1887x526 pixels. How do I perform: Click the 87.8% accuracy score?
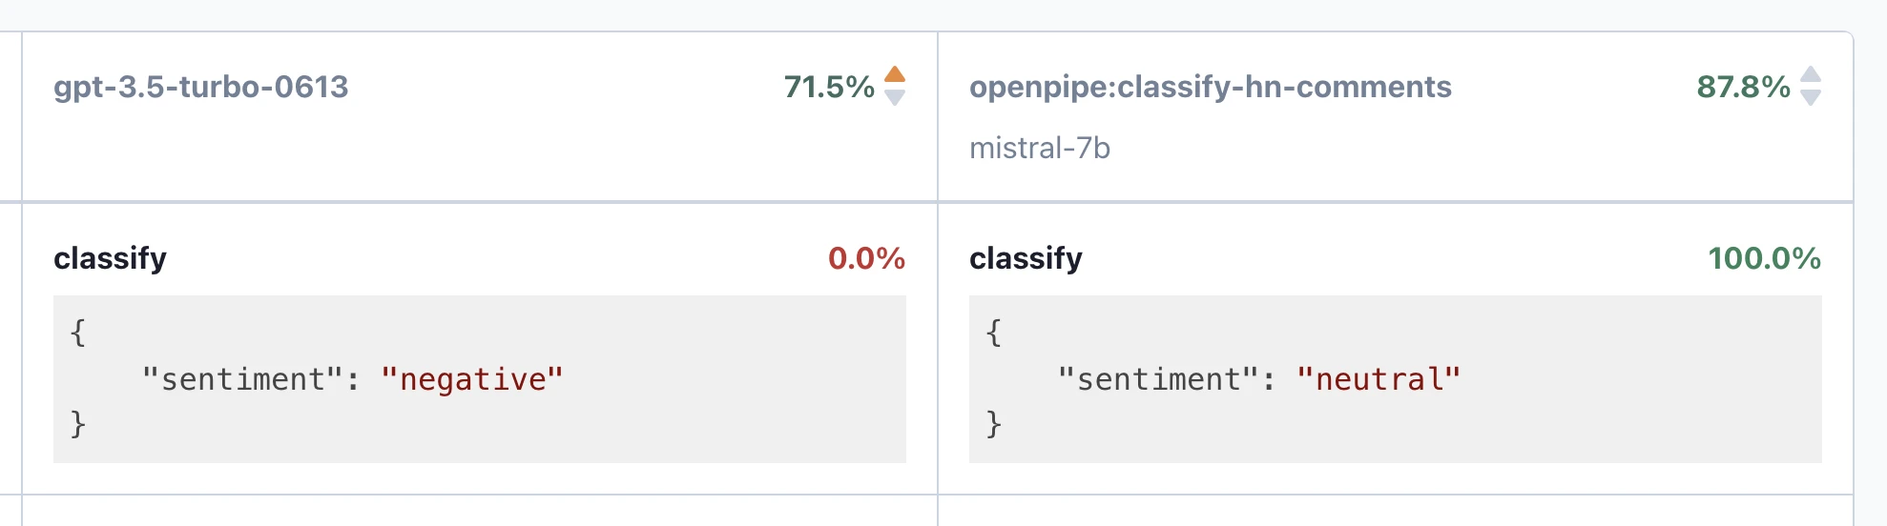1743,87
